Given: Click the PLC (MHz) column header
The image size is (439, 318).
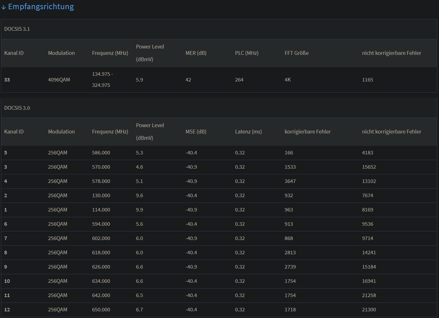Looking at the screenshot, I should click(x=247, y=53).
